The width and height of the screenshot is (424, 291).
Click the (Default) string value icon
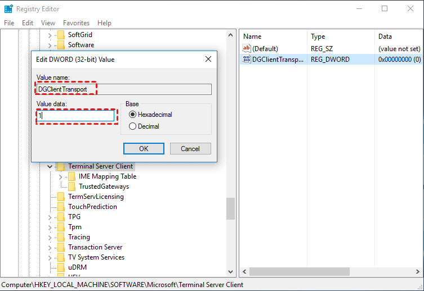[246, 48]
